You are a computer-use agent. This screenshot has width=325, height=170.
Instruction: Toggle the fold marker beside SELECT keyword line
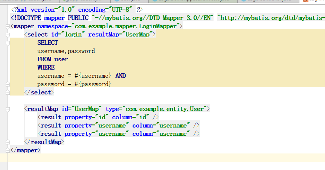click(x=8, y=43)
